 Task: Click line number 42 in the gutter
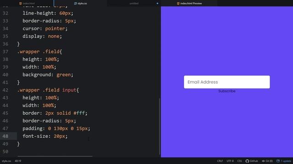click(x=5, y=90)
